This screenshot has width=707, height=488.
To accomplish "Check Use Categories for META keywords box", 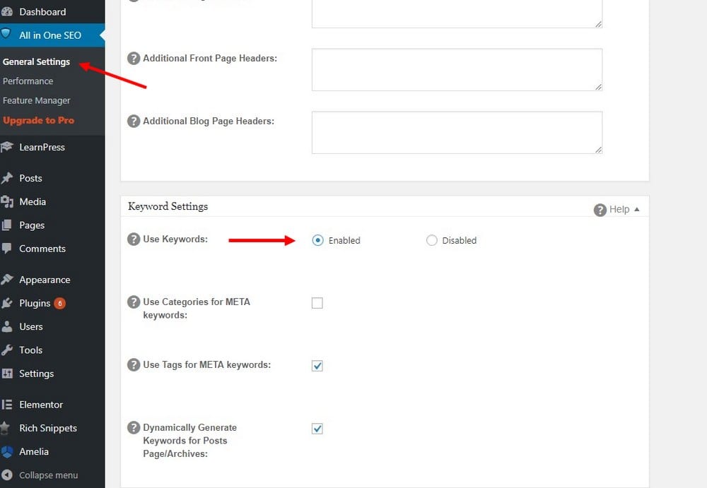I will pyautogui.click(x=317, y=303).
